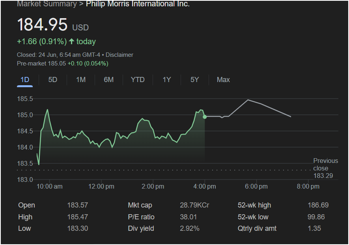Click the Mkt cap value 28.79KCr
The image size is (349, 245).
click(194, 205)
